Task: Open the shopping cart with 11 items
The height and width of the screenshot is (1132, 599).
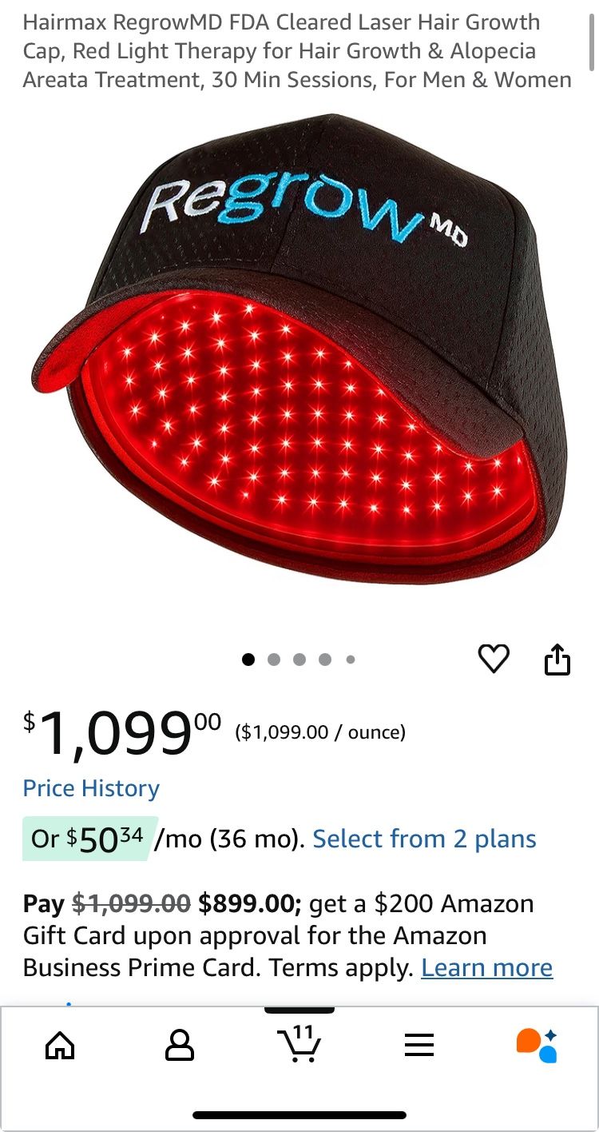Action: (x=299, y=1043)
